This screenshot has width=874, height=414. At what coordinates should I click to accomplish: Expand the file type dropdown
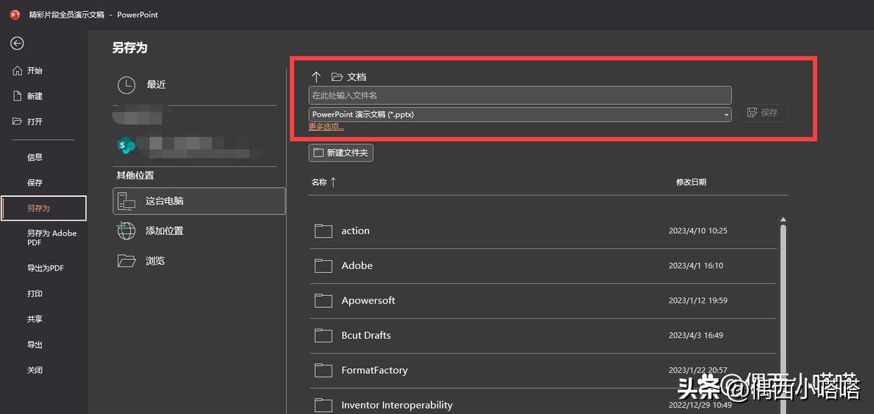tap(726, 115)
